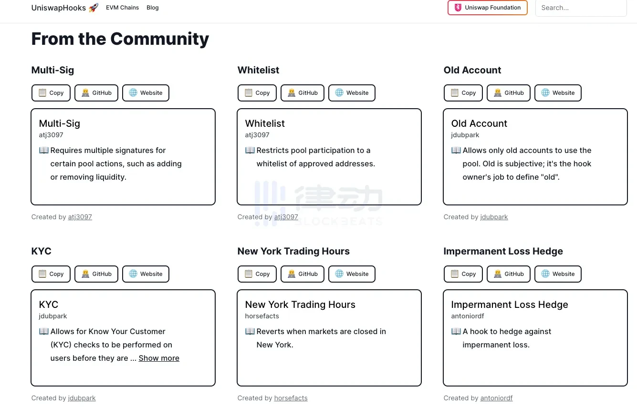Click the jdubpark link under Old Account

(x=494, y=217)
